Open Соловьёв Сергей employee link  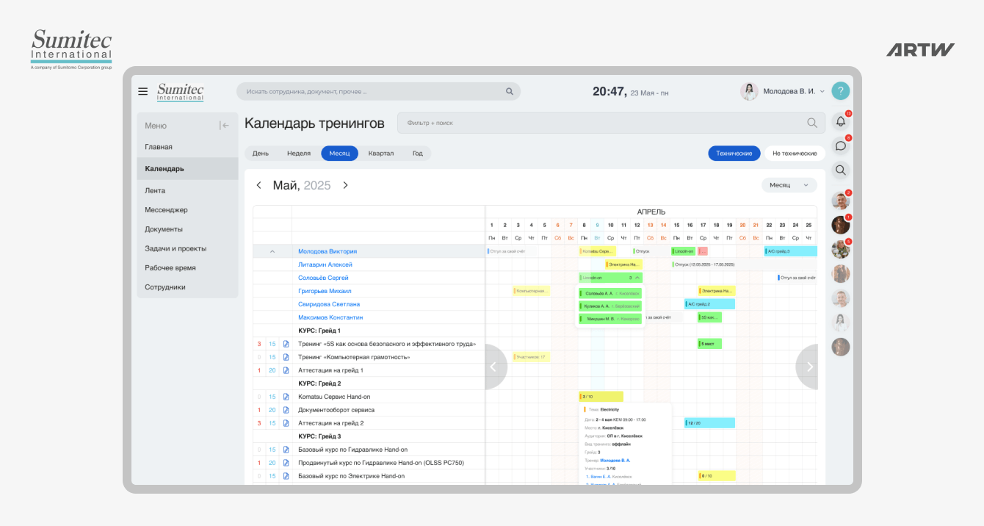tap(323, 278)
